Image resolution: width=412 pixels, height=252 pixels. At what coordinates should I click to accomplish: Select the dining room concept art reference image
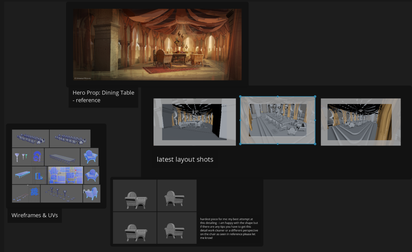(x=157, y=44)
